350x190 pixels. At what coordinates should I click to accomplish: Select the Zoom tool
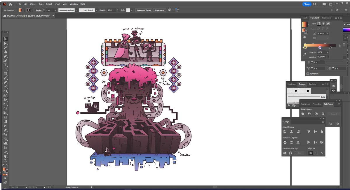click(5, 161)
